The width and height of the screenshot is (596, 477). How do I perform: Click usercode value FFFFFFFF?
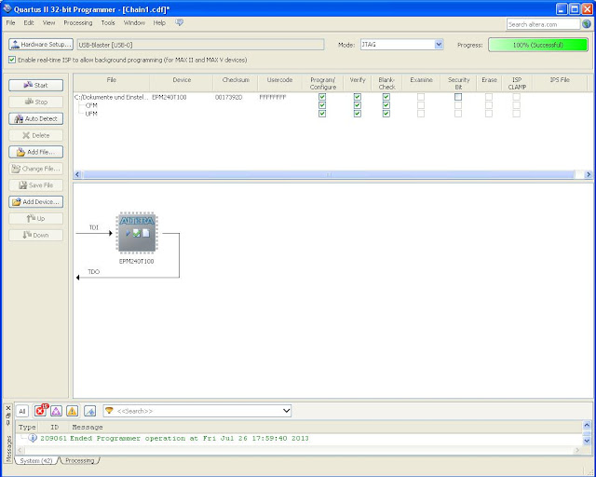[273, 98]
